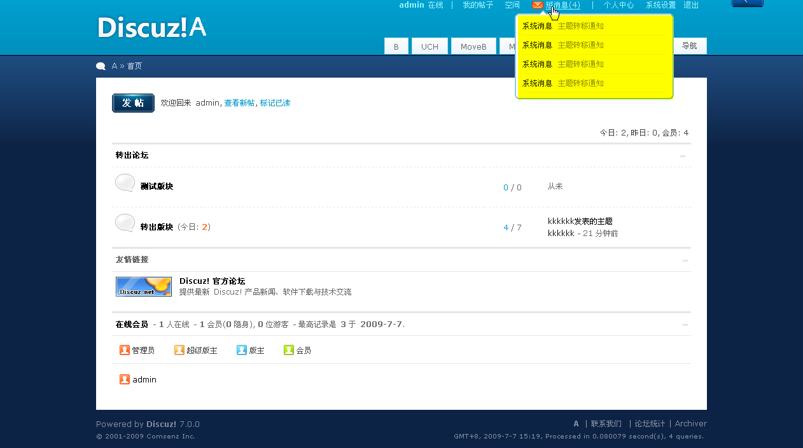
Task: Click admin in the online members list
Action: click(x=144, y=380)
